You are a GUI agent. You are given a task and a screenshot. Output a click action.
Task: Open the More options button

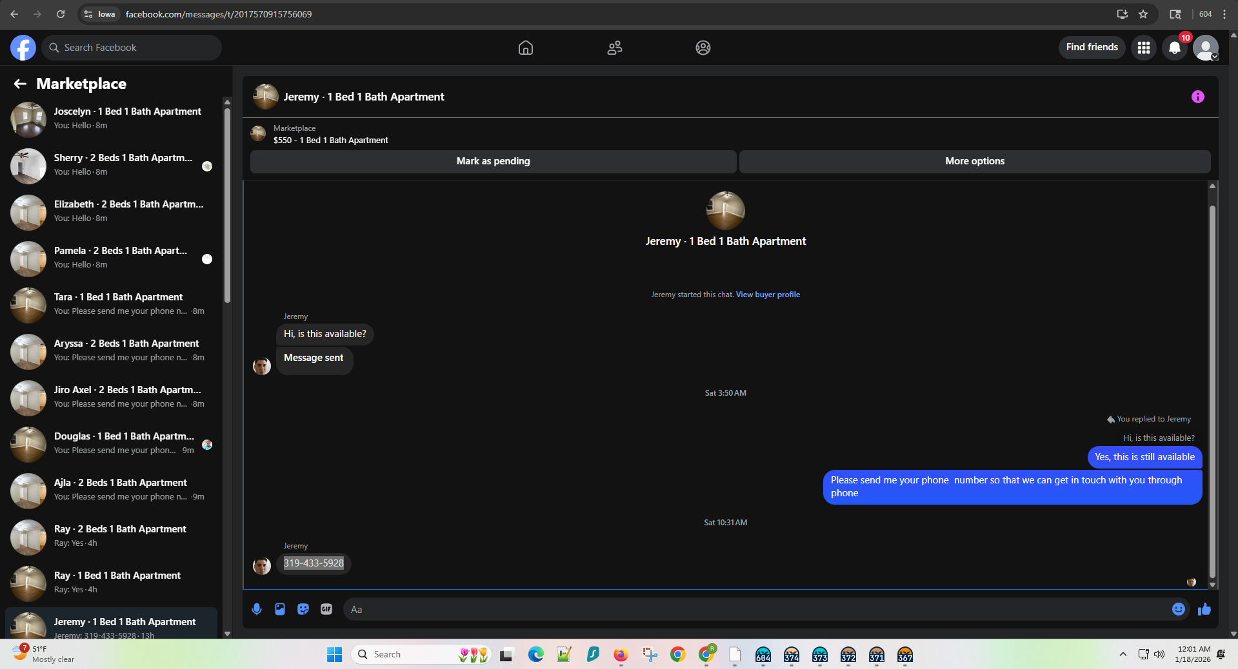pos(975,161)
